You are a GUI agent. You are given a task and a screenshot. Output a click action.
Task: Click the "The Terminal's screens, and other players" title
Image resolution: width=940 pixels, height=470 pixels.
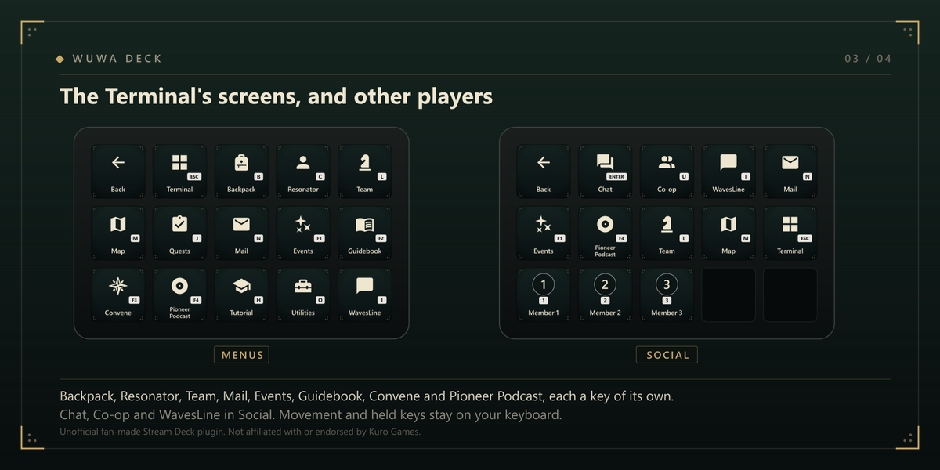click(277, 96)
